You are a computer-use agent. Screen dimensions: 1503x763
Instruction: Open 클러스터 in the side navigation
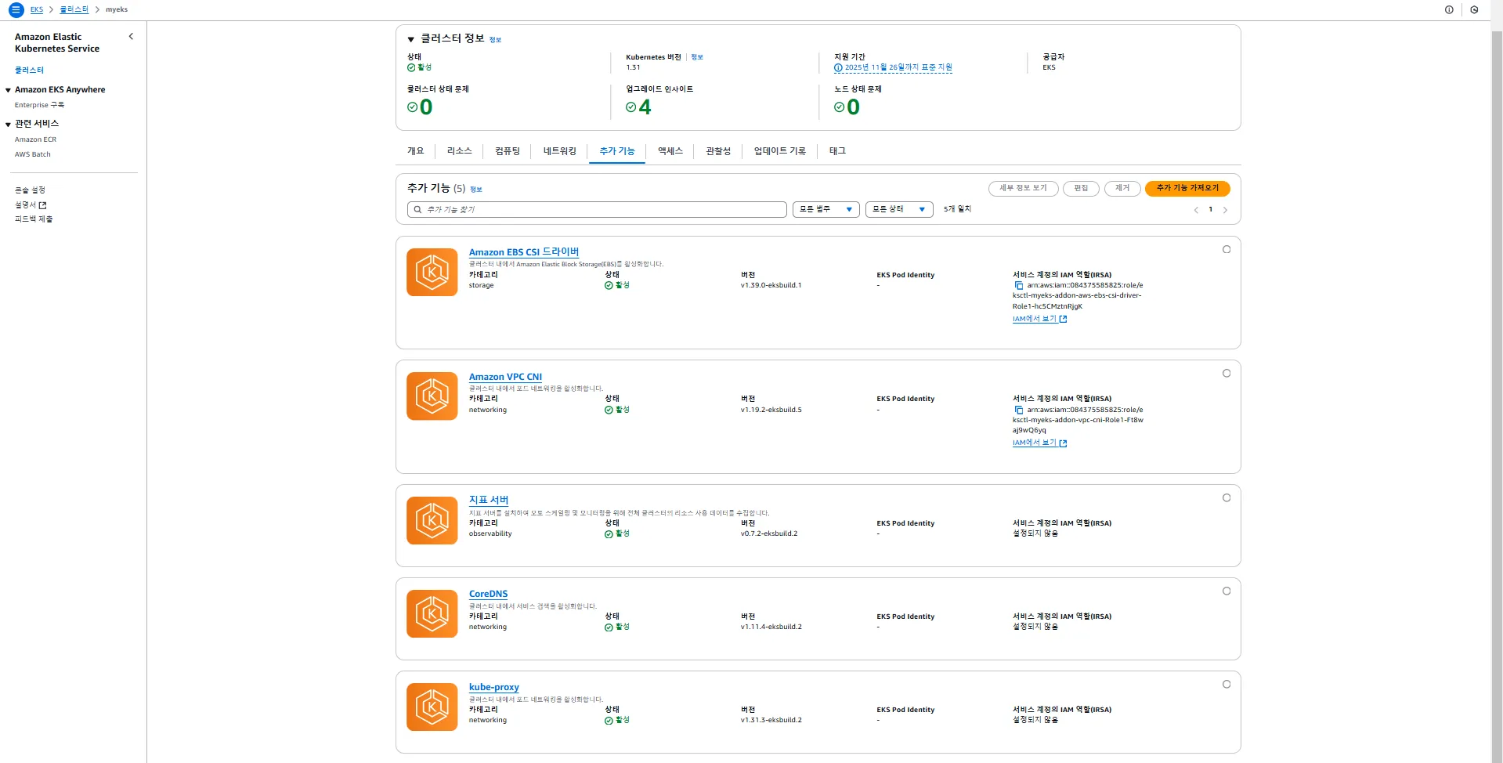(30, 71)
